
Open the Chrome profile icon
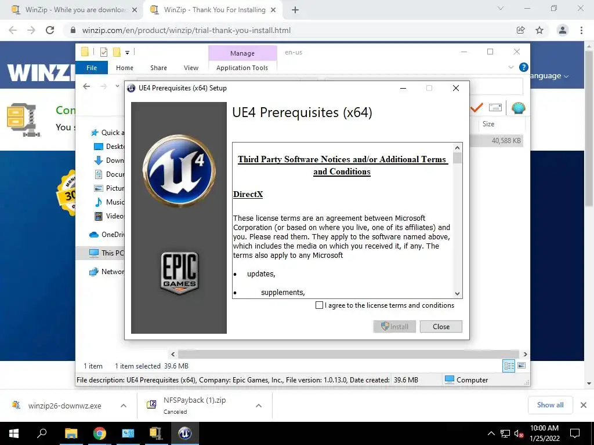pyautogui.click(x=563, y=30)
